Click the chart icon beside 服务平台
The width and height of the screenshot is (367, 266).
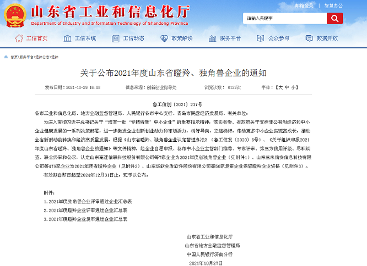tap(212, 38)
